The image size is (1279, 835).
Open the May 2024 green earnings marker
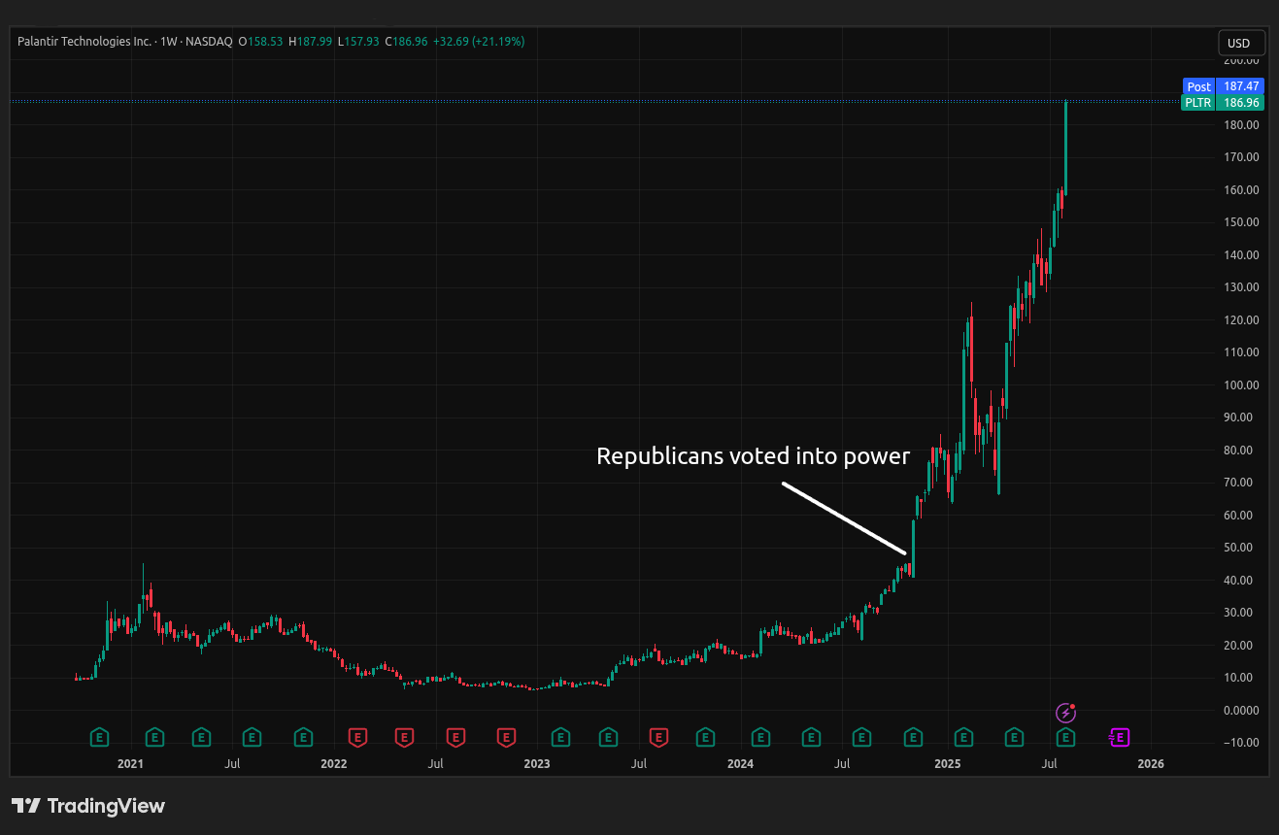[x=811, y=738]
